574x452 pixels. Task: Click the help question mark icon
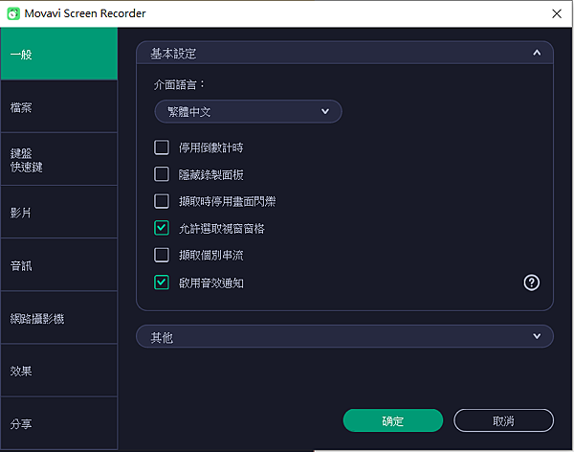[531, 282]
